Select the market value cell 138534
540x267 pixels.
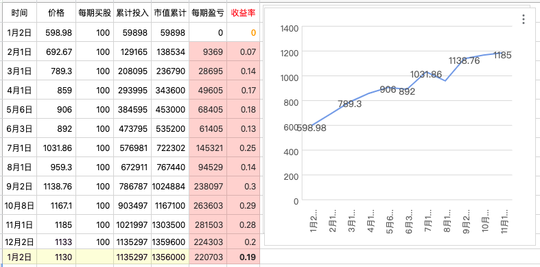click(169, 52)
